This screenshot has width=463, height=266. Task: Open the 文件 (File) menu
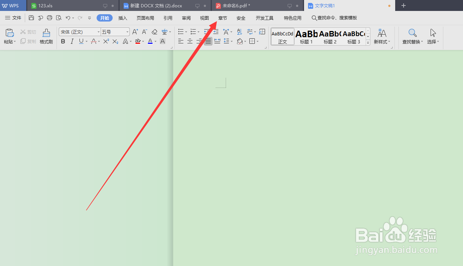(13, 18)
